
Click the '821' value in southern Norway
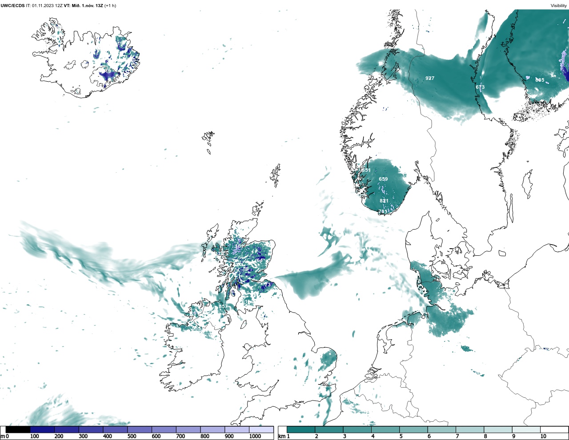pos(384,201)
